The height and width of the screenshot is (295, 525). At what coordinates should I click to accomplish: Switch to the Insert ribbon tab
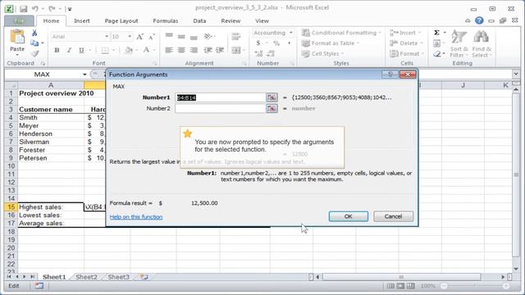tap(82, 20)
